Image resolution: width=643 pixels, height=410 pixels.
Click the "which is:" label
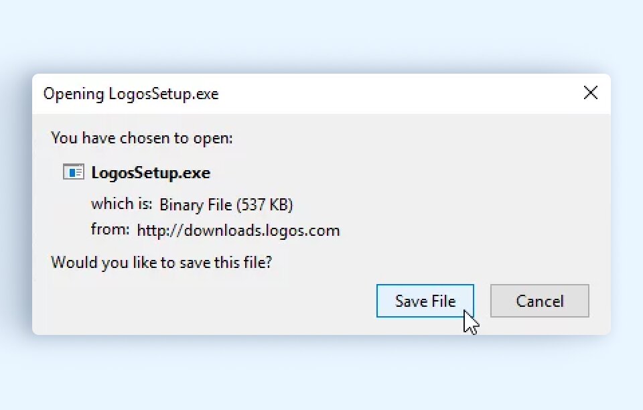coord(122,204)
